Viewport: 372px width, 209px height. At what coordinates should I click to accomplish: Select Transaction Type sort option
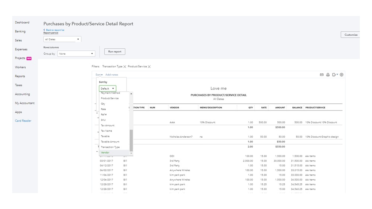110,147
